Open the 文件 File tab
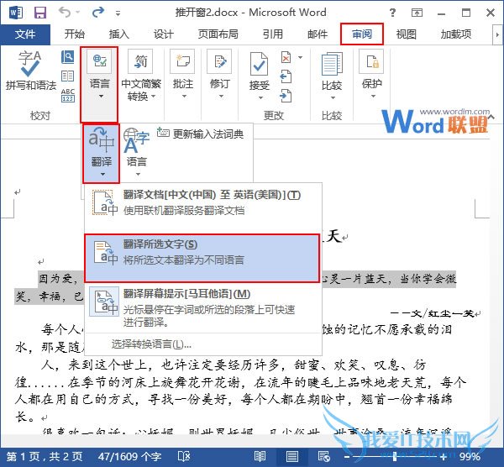This screenshot has width=504, height=467. pos(25,34)
